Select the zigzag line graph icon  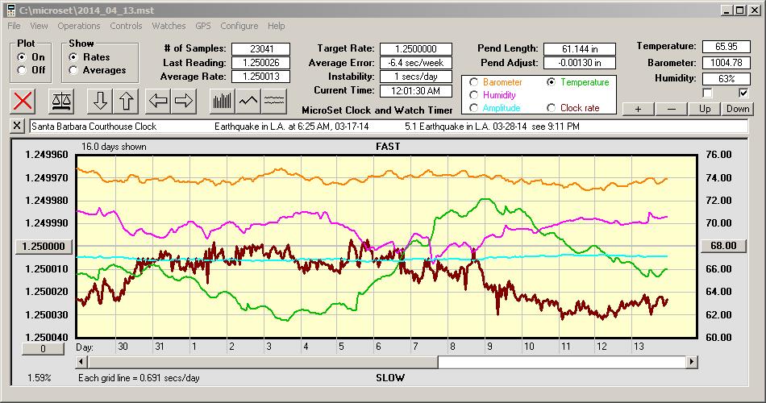(x=248, y=101)
